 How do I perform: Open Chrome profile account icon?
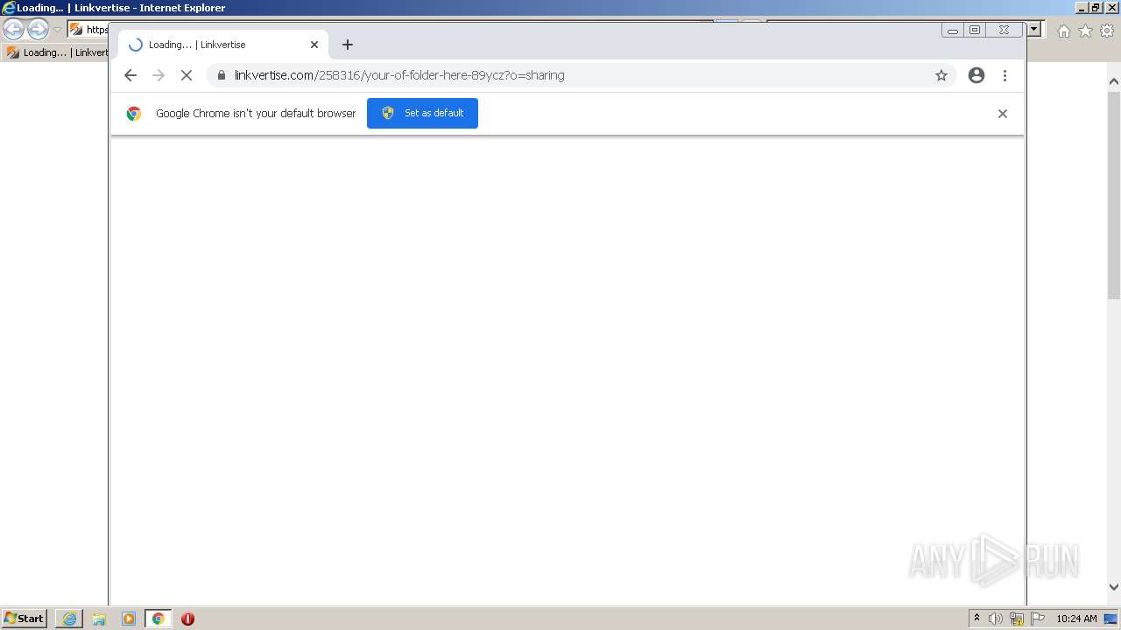[976, 75]
